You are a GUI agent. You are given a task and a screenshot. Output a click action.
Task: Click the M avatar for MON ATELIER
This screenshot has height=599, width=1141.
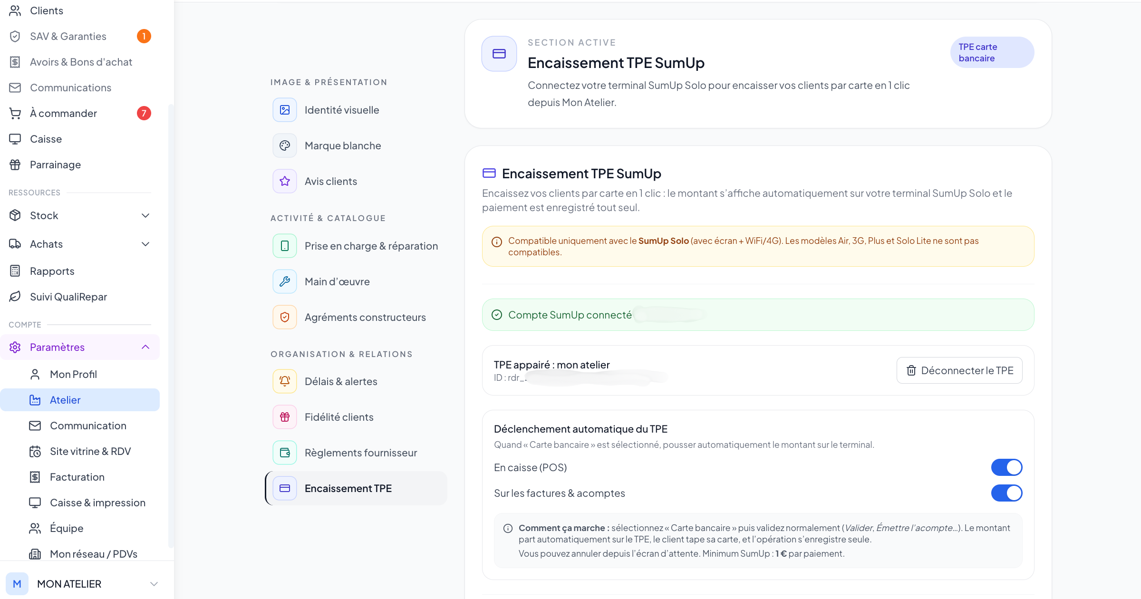pyautogui.click(x=17, y=584)
